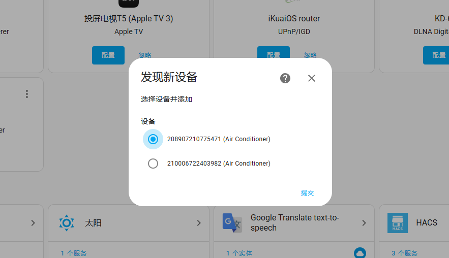449x258 pixels.
Task: Expand the 太阳 integration chevron
Action: (199, 223)
